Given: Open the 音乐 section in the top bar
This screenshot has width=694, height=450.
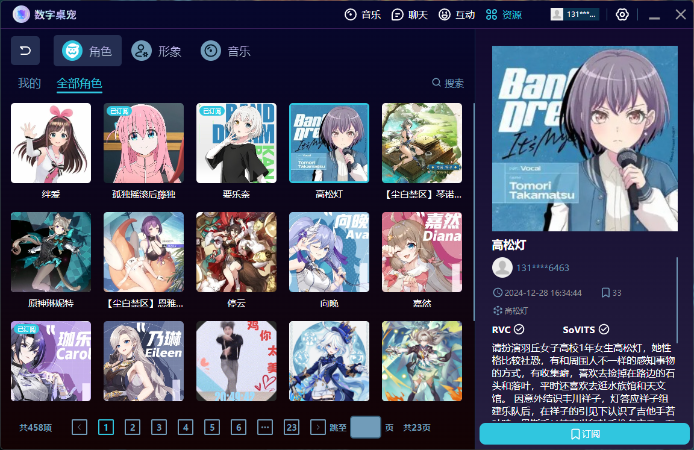Looking at the screenshot, I should point(363,14).
